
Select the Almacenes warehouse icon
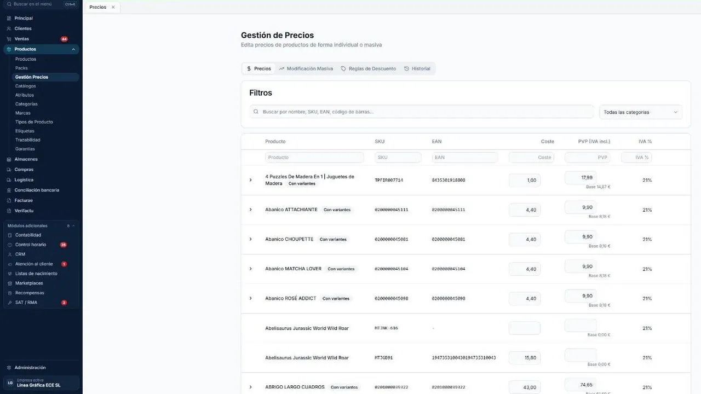coord(9,159)
